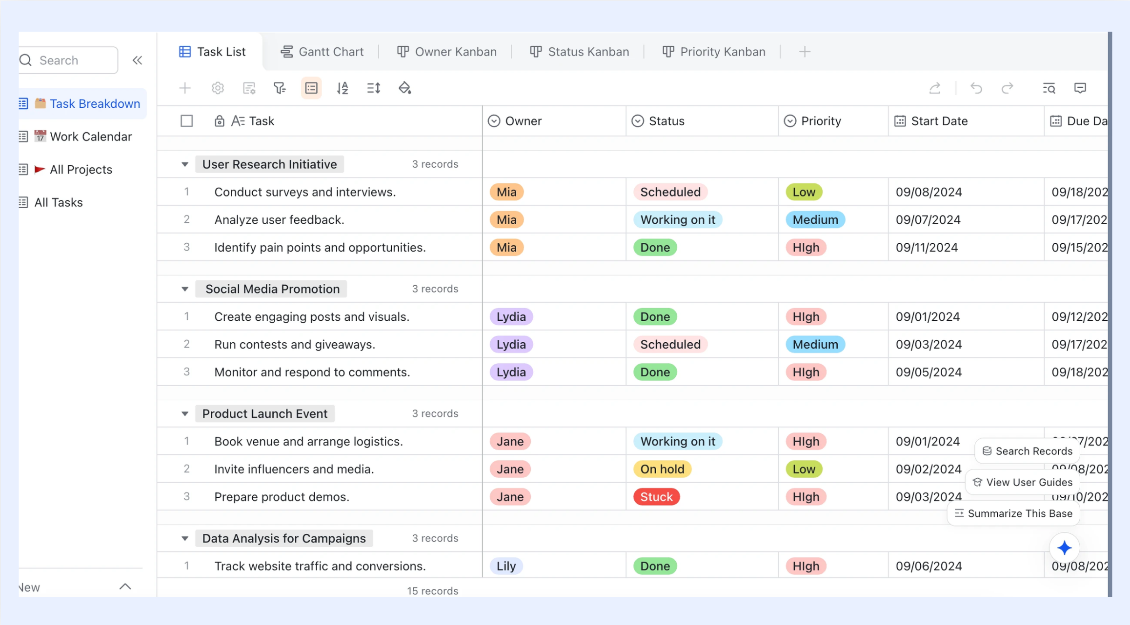This screenshot has width=1130, height=625.
Task: Open the sort A-Z icon
Action: coord(343,88)
